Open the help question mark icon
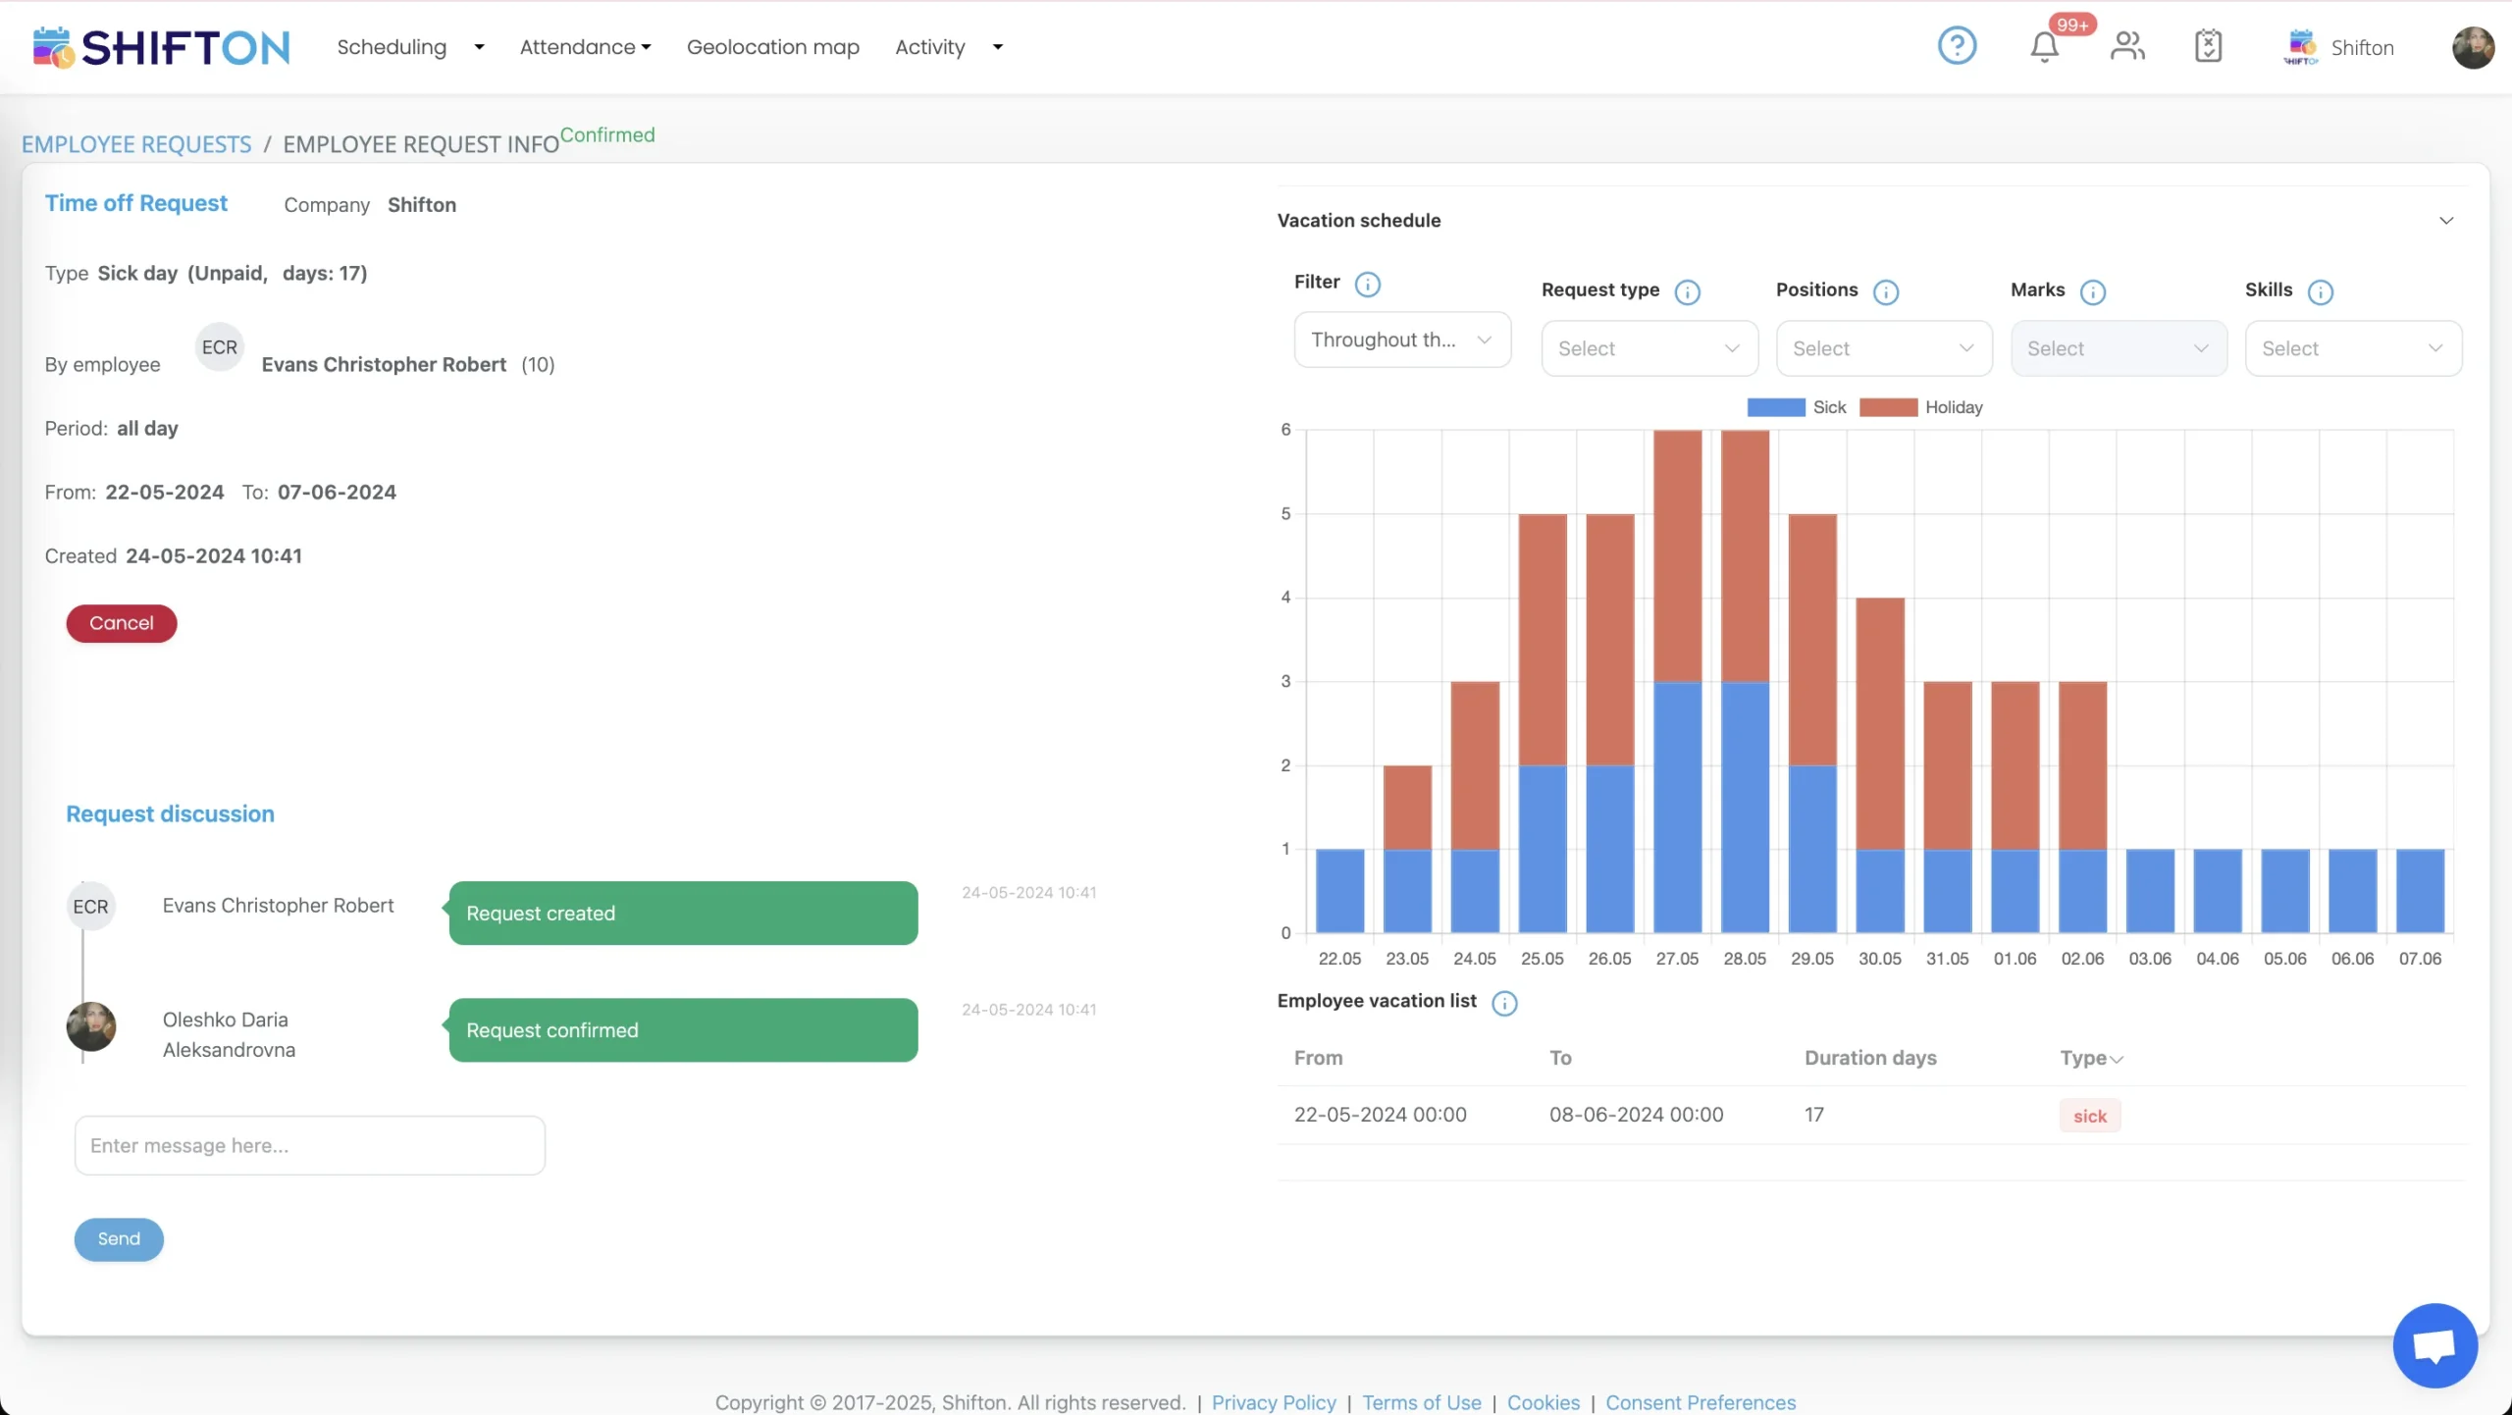The height and width of the screenshot is (1415, 2512). (x=1957, y=46)
